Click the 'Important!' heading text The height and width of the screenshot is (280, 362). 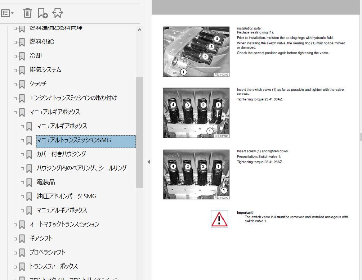pos(245,213)
